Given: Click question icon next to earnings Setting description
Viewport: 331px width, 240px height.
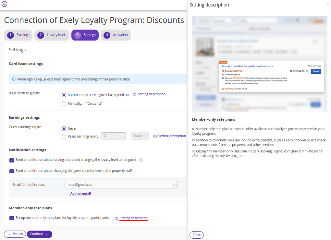Looking at the screenshot, I should click(x=155, y=136).
